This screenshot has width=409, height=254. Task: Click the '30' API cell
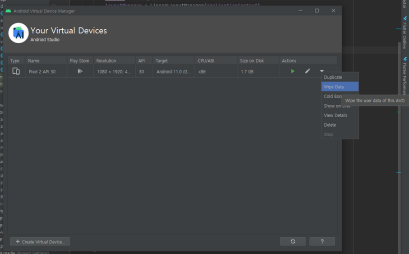(144, 72)
